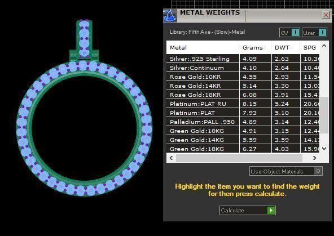Viewport: 334px width, 236px height.
Task: Click the 8.15 grams value for PLAT RU
Action: point(249,104)
